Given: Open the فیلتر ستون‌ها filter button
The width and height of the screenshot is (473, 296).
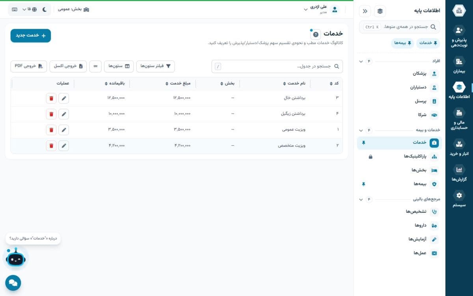Looking at the screenshot, I should (x=156, y=66).
